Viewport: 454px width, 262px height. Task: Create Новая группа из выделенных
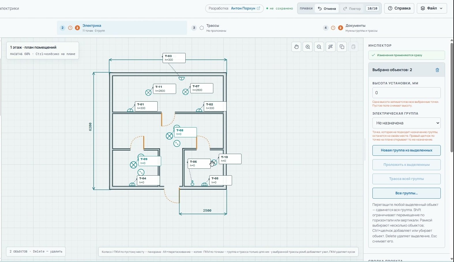(406, 150)
